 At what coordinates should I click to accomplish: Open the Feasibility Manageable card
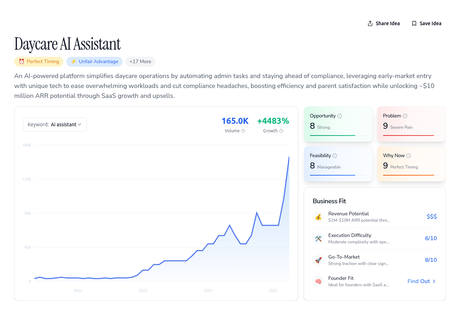tap(338, 164)
